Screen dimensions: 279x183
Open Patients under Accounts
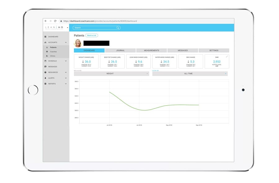coord(53,47)
